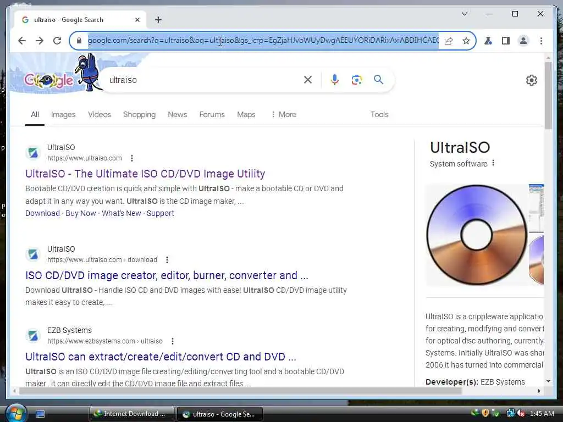Screen dimensions: 563x422
Task: Open options for ezbsystems.com result
Action: point(173,341)
